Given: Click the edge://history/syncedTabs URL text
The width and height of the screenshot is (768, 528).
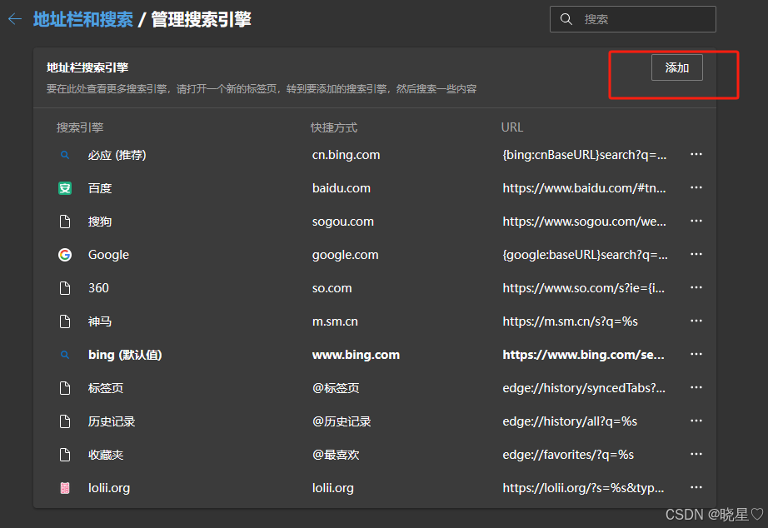Looking at the screenshot, I should (x=584, y=388).
